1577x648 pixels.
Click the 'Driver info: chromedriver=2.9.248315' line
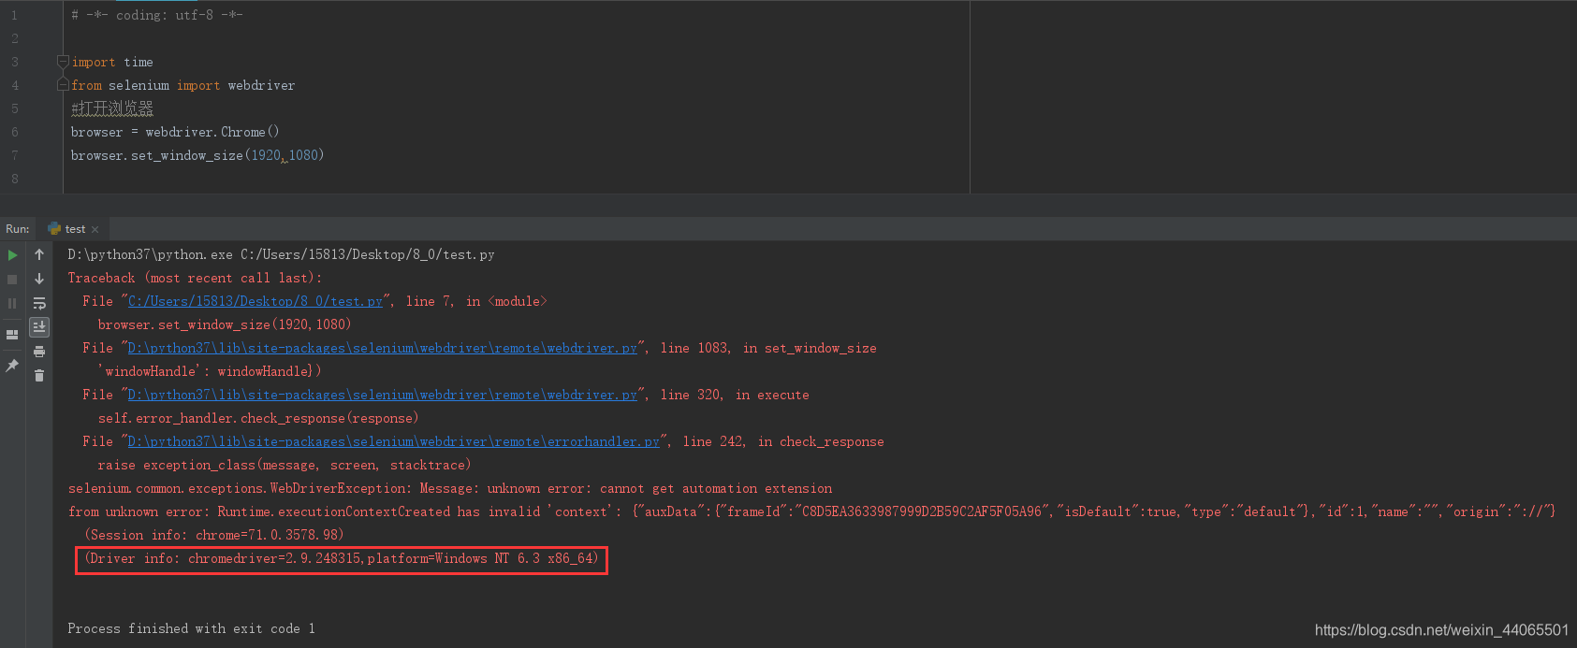[342, 558]
